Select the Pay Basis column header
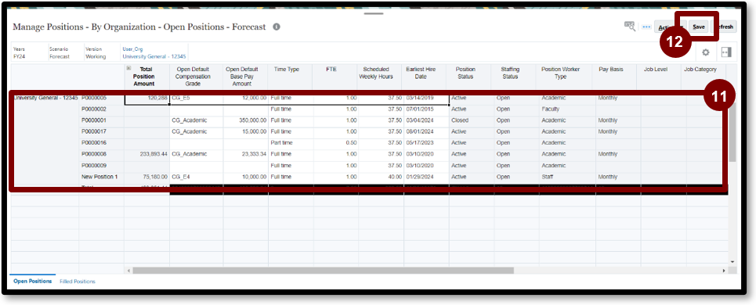Viewport: 756px width, 305px height. click(614, 76)
